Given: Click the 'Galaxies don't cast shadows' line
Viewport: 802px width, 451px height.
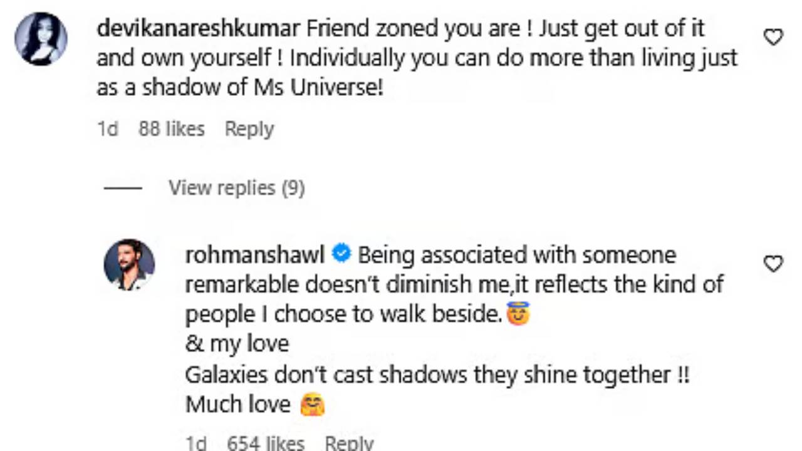Looking at the screenshot, I should (437, 375).
